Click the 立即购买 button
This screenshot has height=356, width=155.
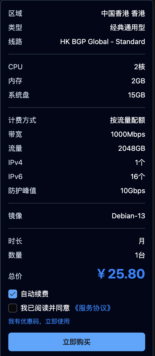[77, 342]
